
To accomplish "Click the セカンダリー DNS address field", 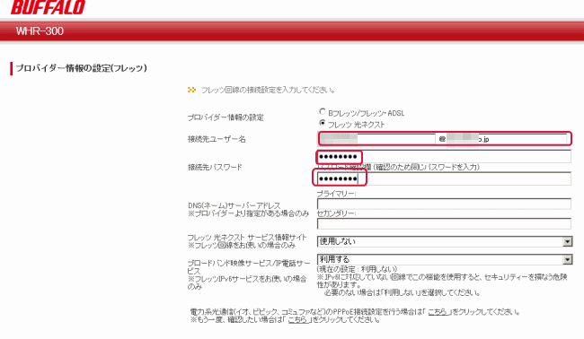I will pyautogui.click(x=444, y=223).
